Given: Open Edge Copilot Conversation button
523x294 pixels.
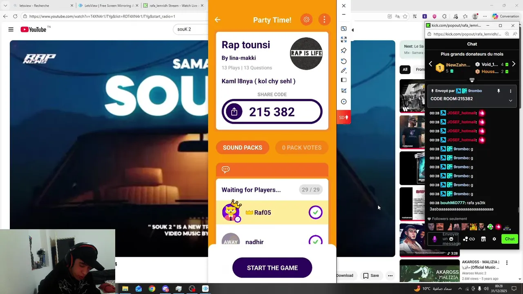Looking at the screenshot, I should click(x=505, y=16).
